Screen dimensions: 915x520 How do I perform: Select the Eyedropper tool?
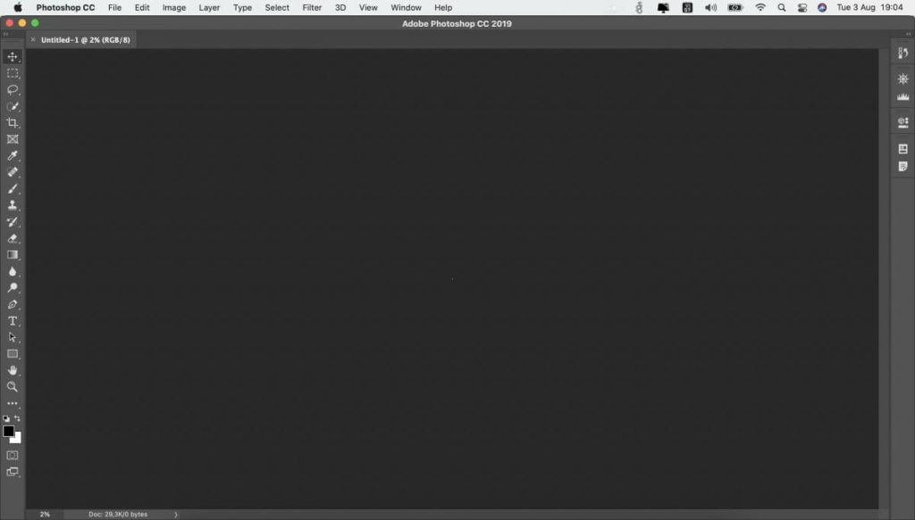[x=13, y=155]
